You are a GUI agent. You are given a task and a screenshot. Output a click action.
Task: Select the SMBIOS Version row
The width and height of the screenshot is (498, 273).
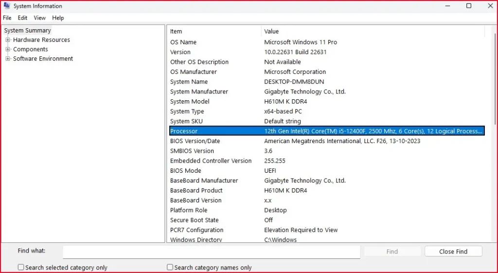[x=327, y=151]
